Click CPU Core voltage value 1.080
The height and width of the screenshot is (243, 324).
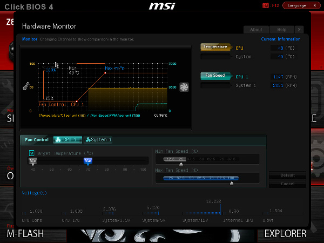pyautogui.click(x=36, y=211)
